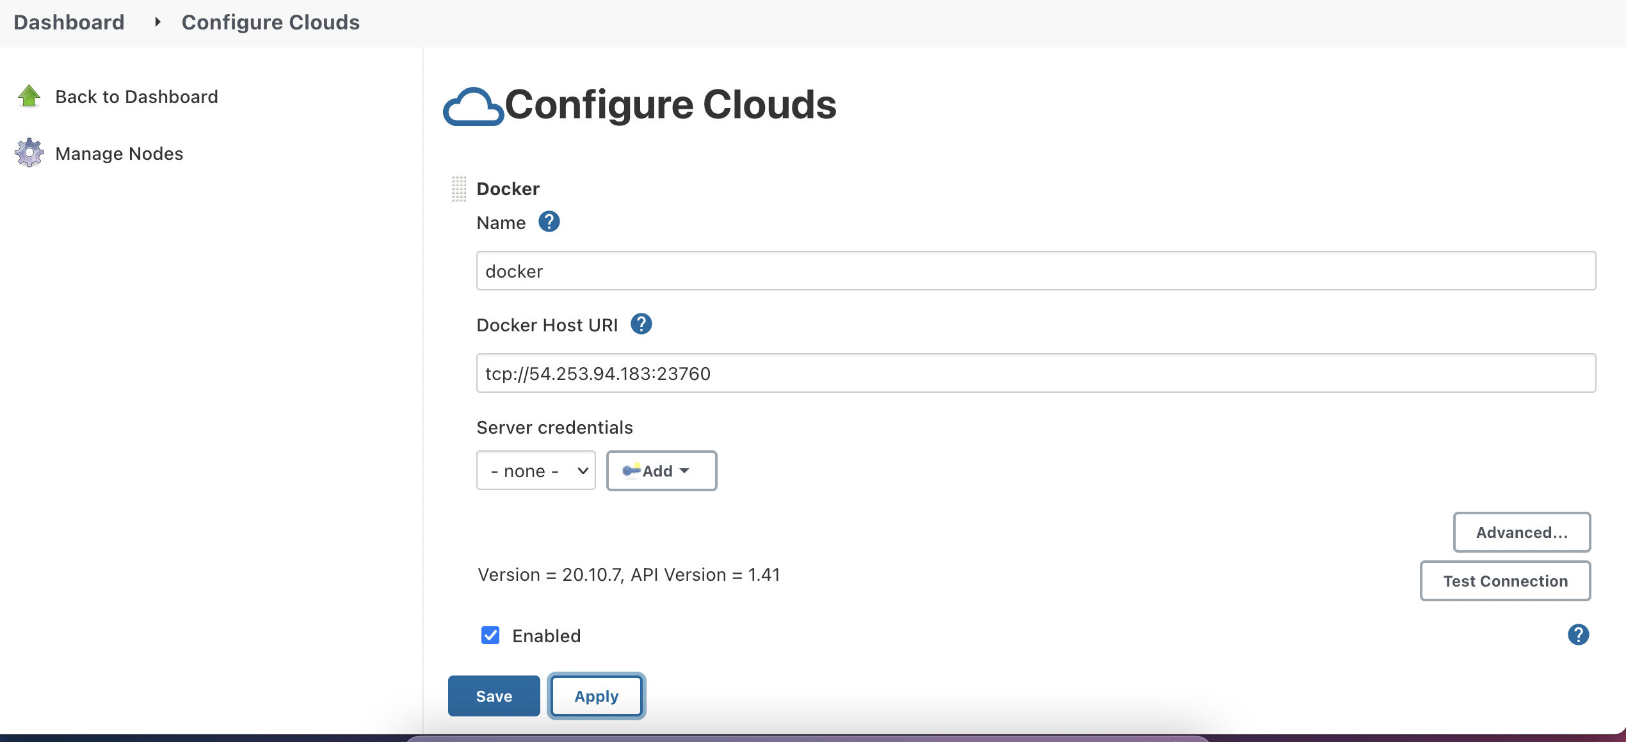
Task: Click the key icon in Add button
Action: (631, 471)
